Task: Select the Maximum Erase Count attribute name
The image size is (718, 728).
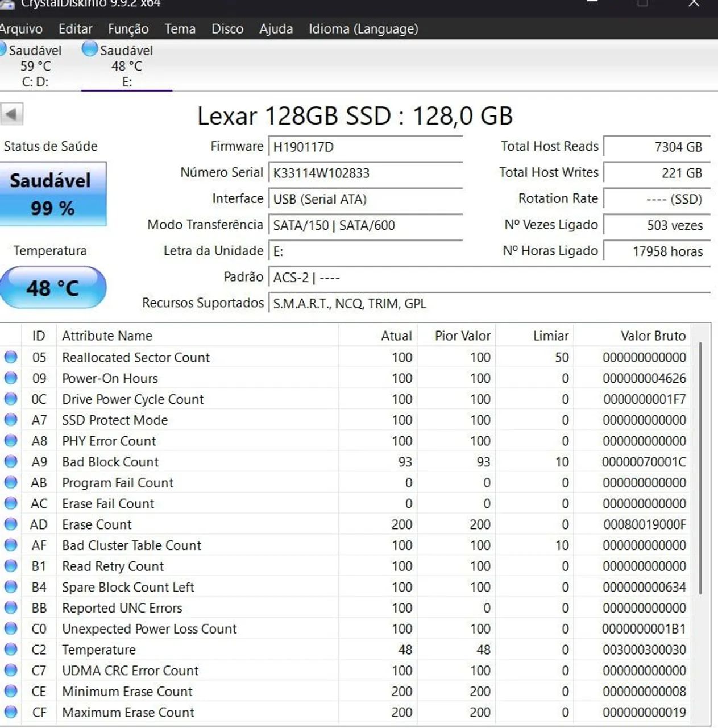Action: (x=128, y=712)
